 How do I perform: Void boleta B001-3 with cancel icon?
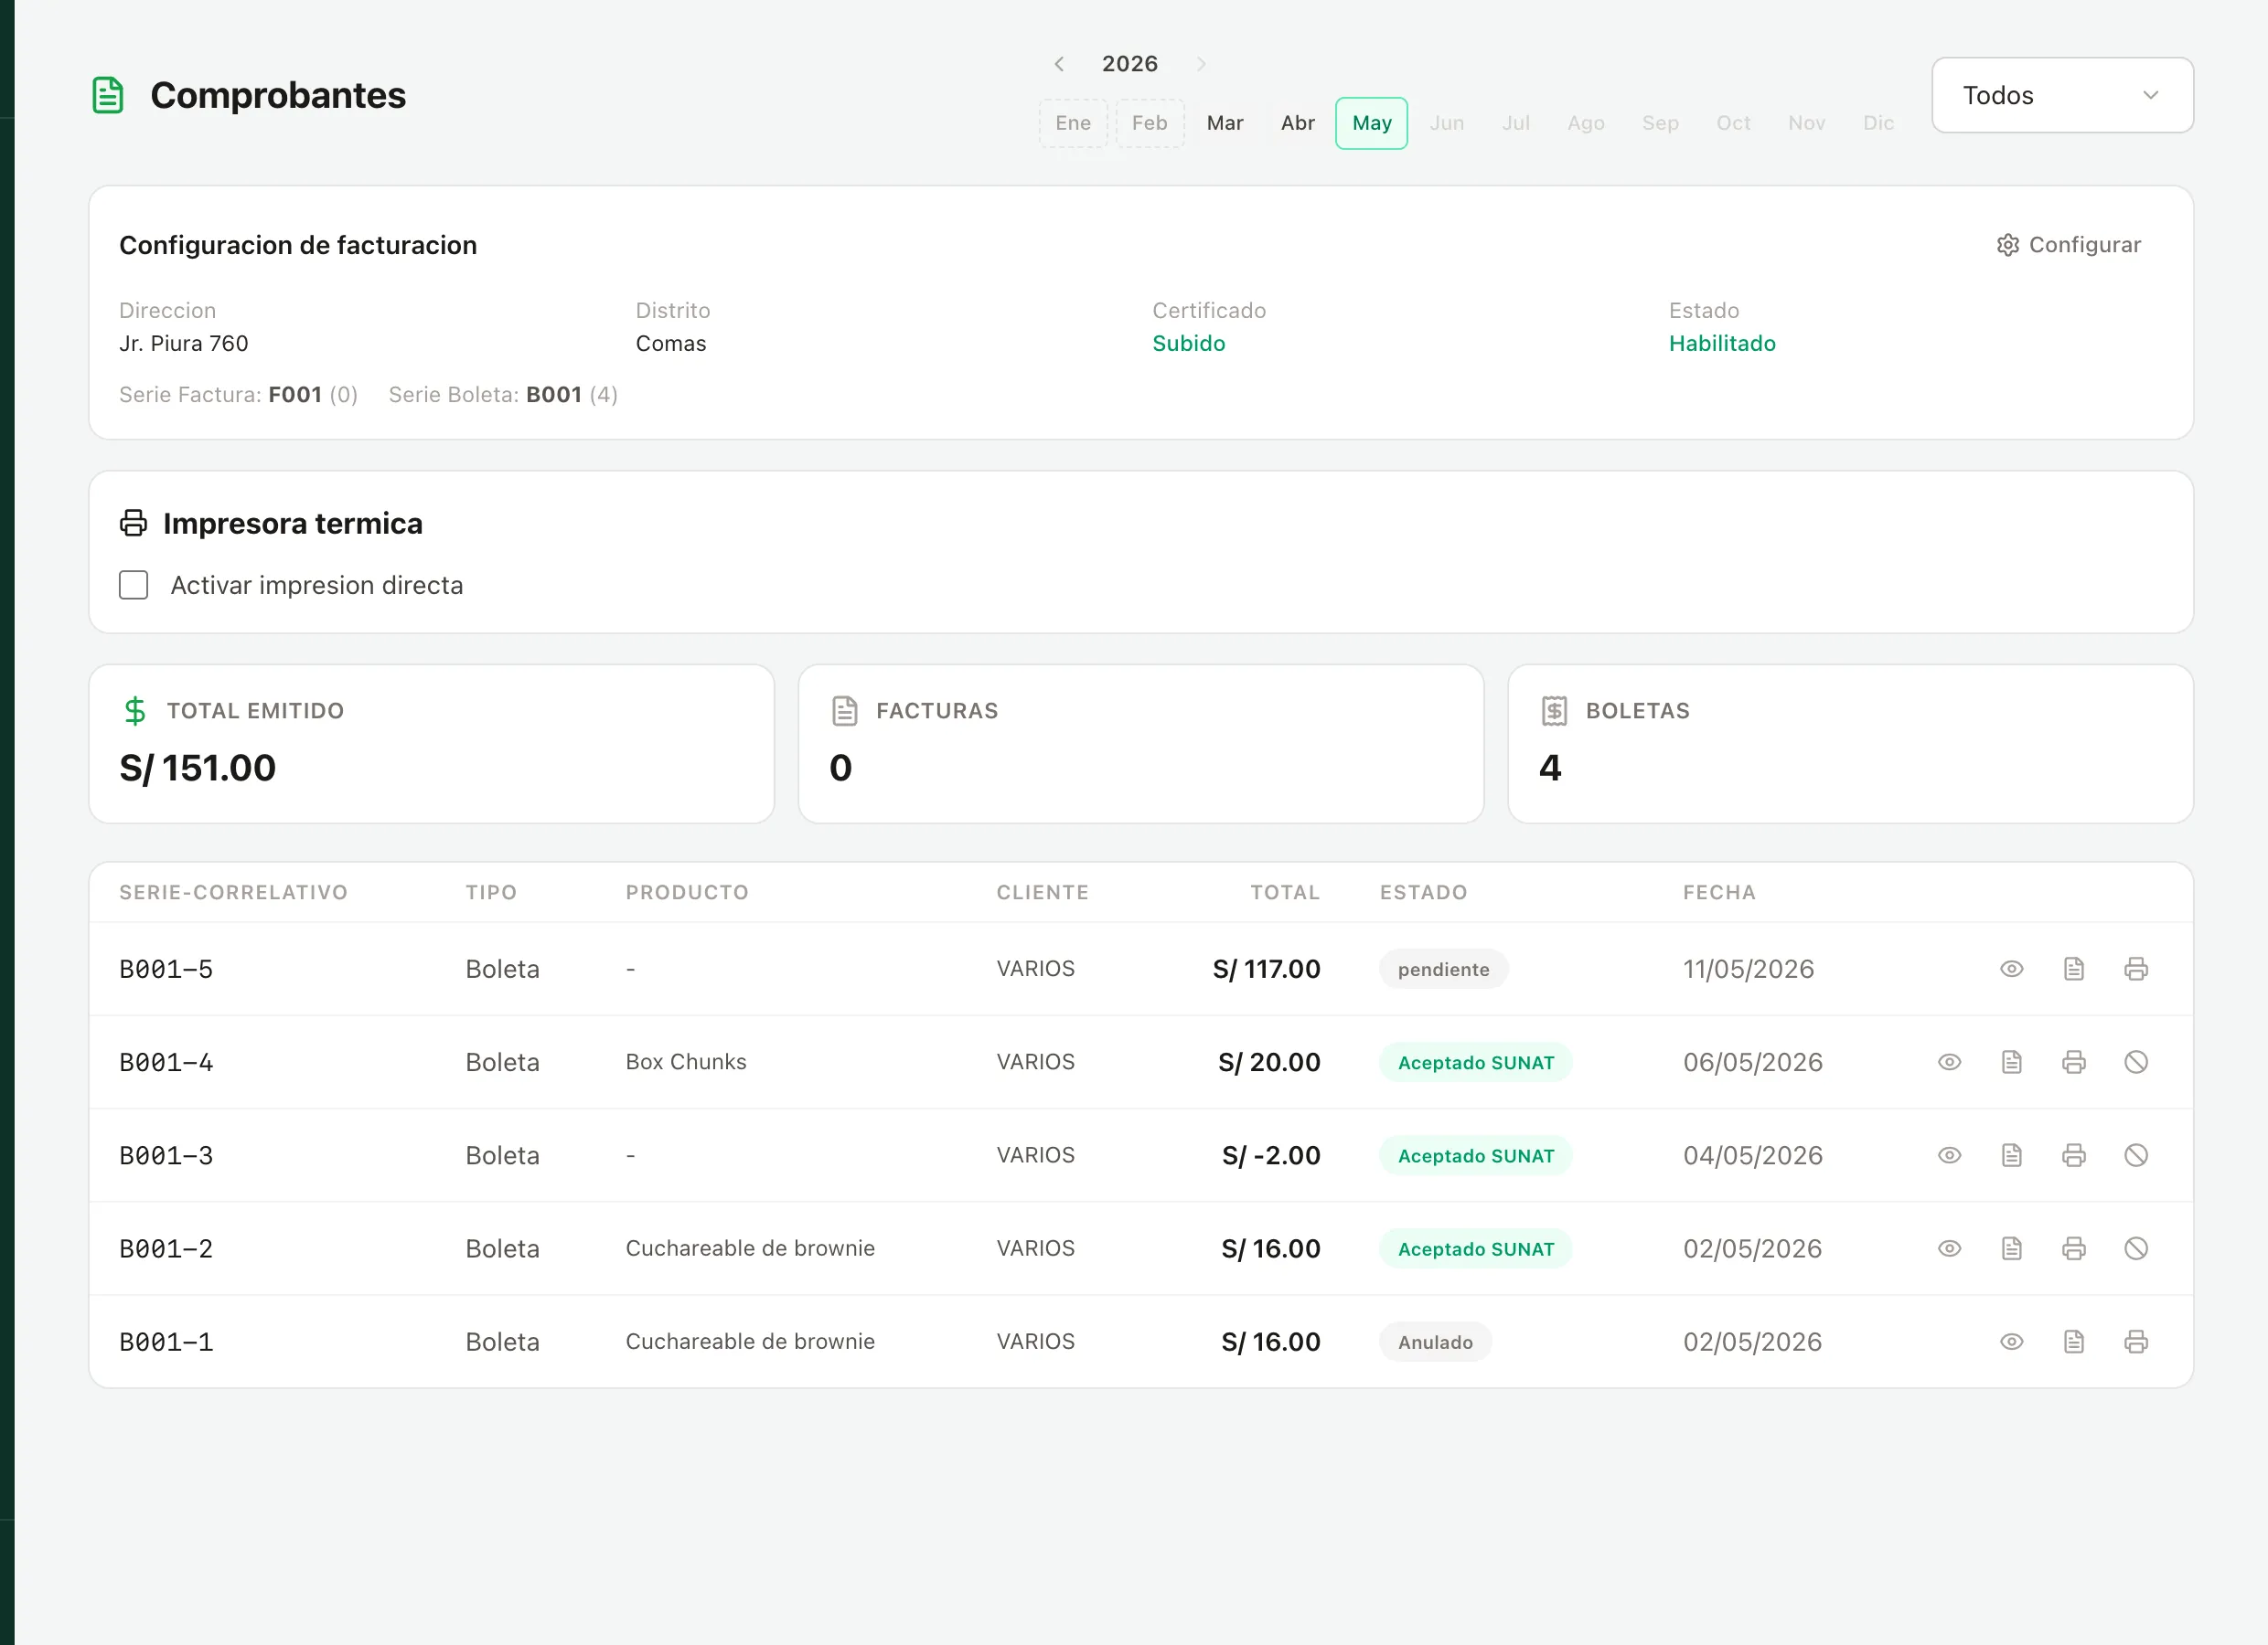(2135, 1155)
